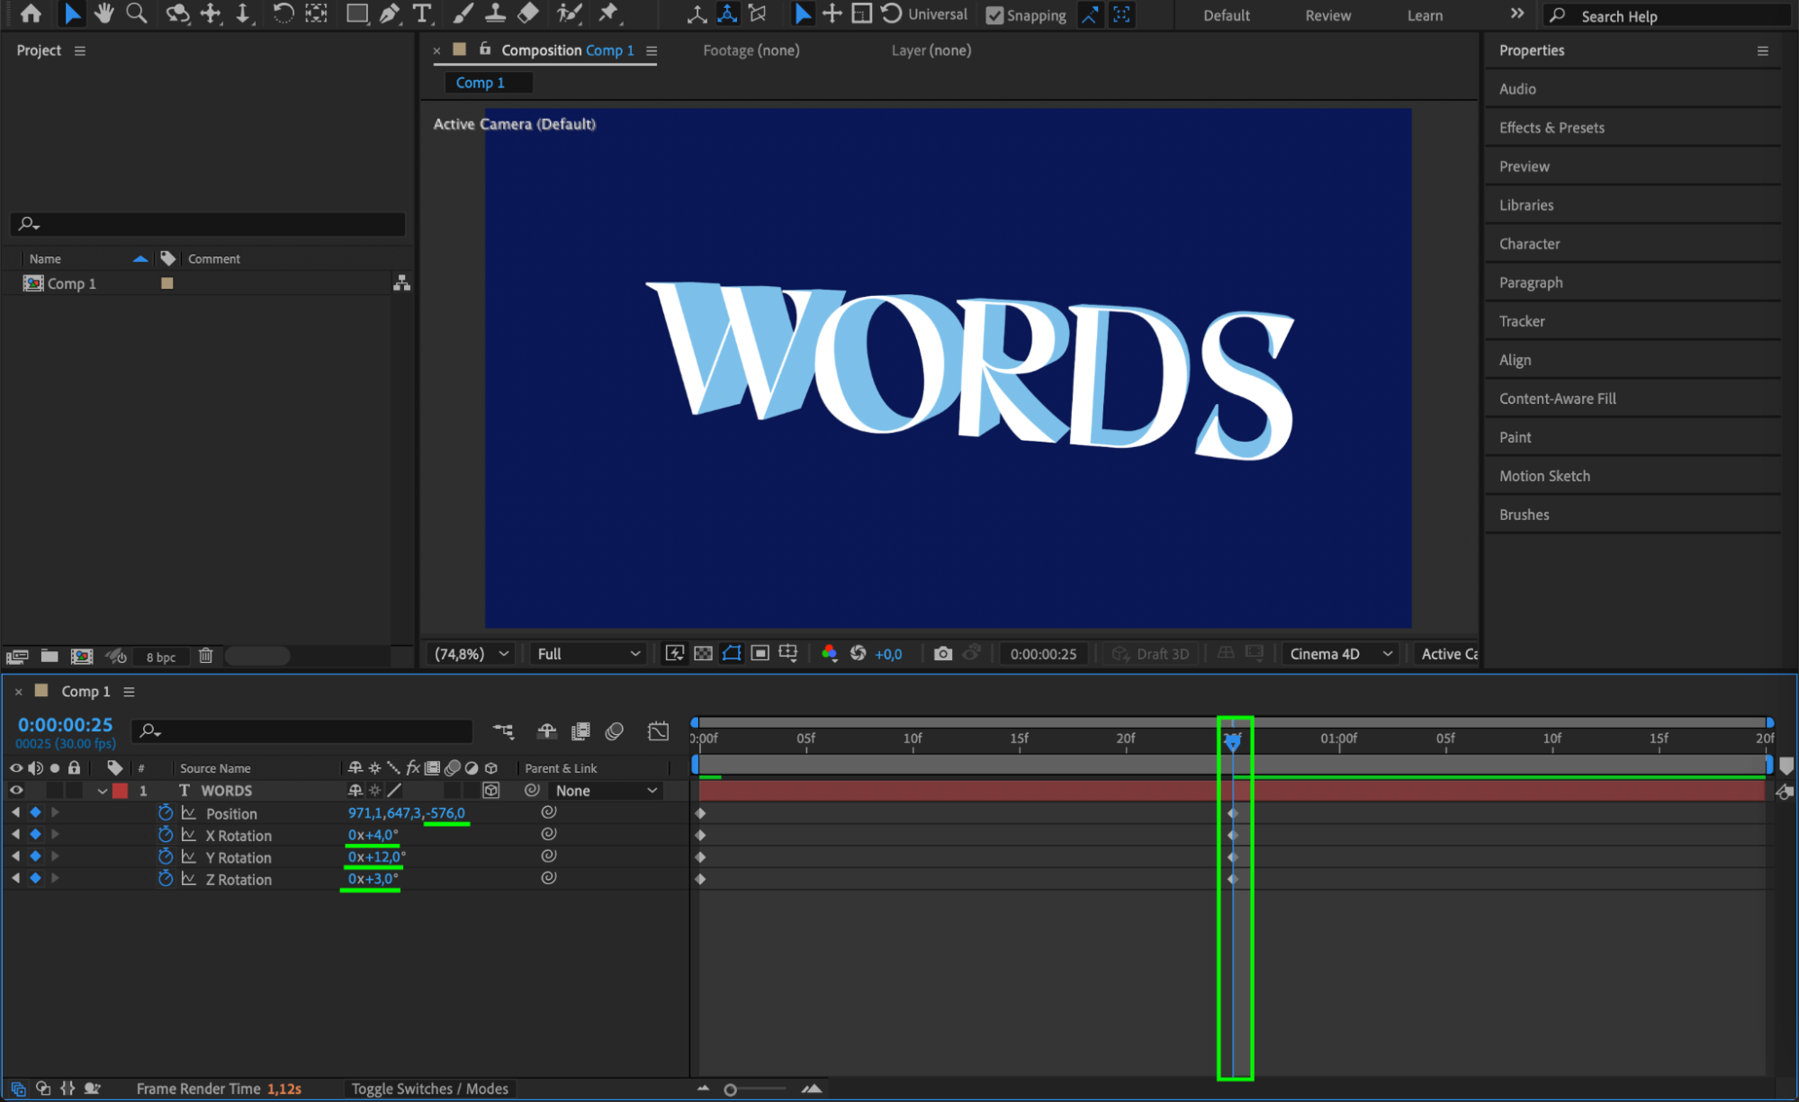
Task: Select the Pen tool
Action: coord(389,13)
